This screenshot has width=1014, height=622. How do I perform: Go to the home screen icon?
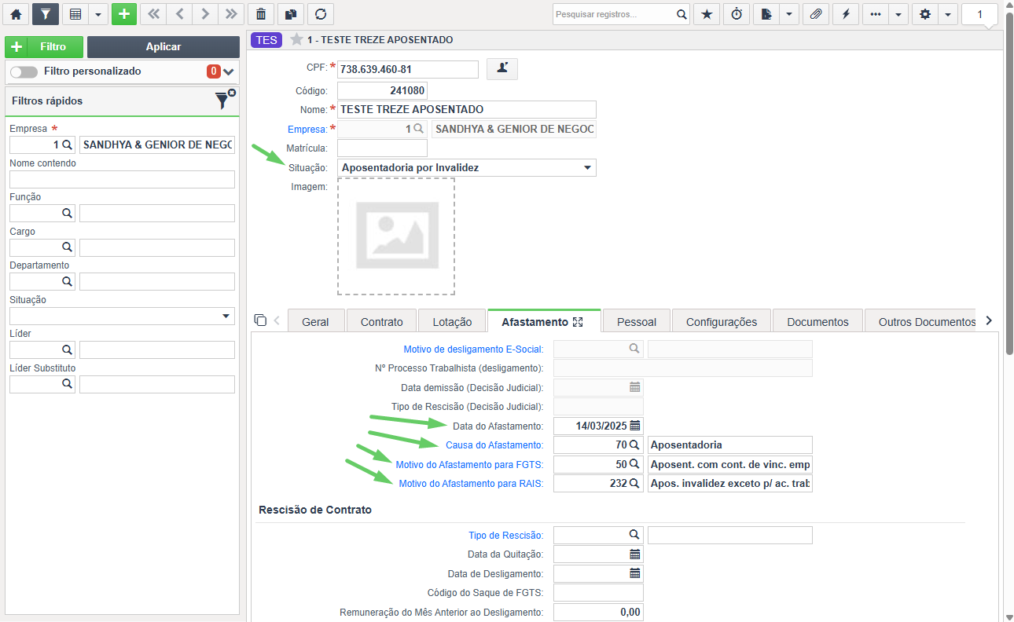click(15, 14)
